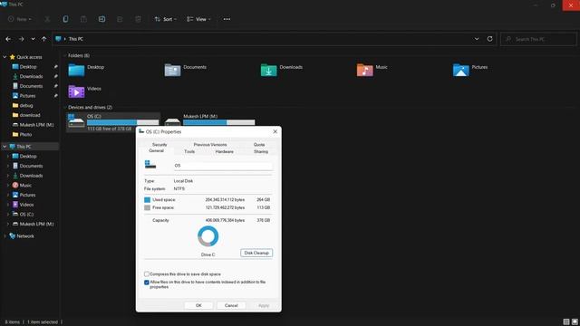Select the OS (C:) drive tile
This screenshot has height=326, width=580.
click(113, 122)
